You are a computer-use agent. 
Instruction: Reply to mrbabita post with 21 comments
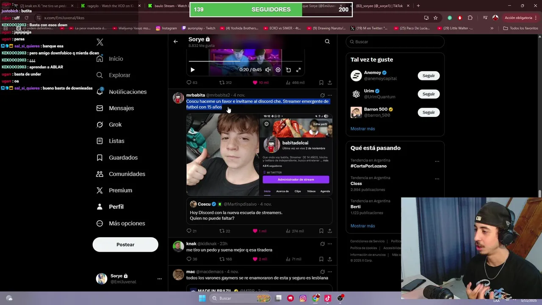(191, 231)
